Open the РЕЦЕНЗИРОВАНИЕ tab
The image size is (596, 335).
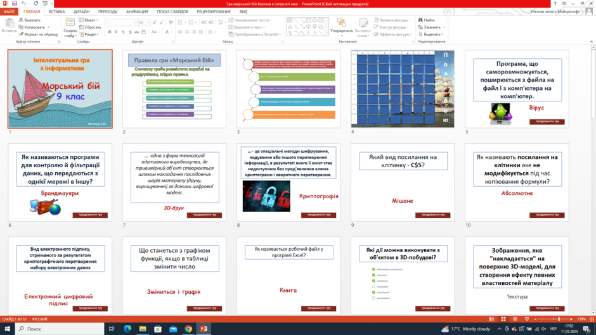[214, 12]
